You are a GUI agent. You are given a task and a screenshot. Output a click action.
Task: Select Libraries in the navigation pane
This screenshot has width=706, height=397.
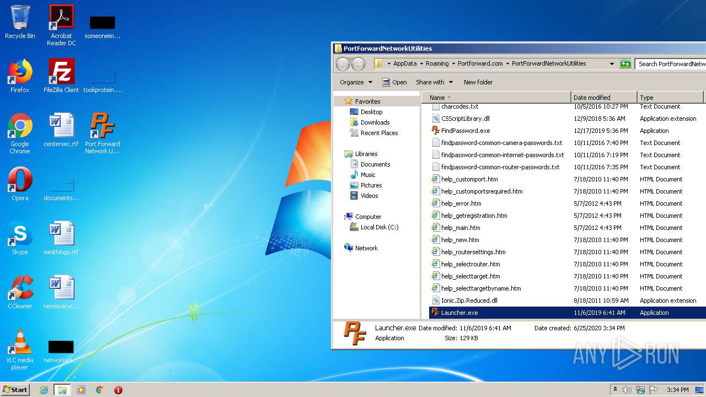[366, 154]
